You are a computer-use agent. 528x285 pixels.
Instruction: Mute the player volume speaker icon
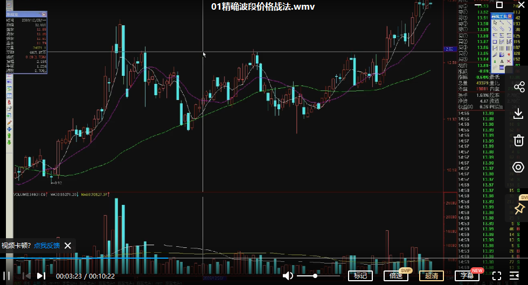click(288, 276)
